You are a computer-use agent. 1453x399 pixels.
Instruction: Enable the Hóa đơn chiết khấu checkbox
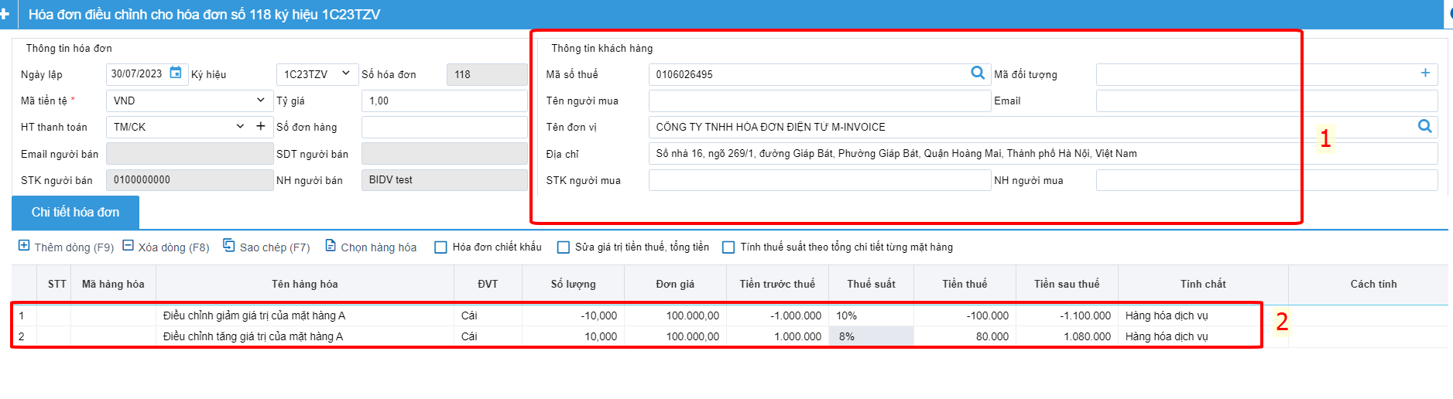point(440,247)
